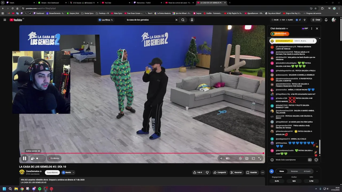Open the ZonaGemelos channel link
Screen dimensions: 342x192
[x=33, y=171]
